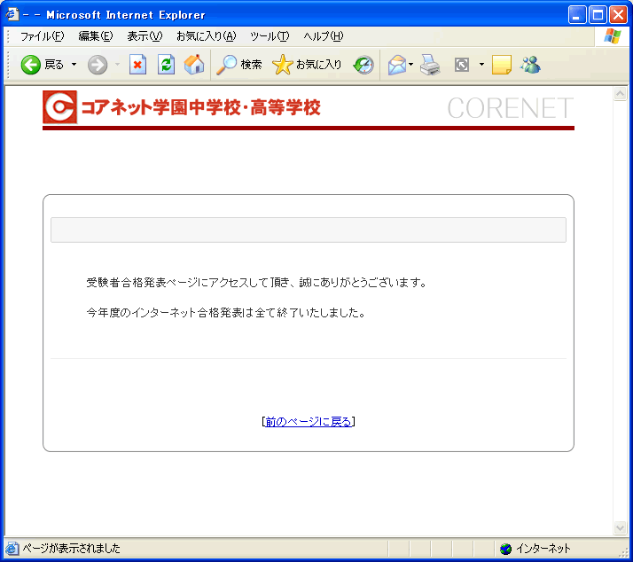Open the Back history dropdown arrow
Image resolution: width=633 pixels, height=562 pixels.
[74, 65]
